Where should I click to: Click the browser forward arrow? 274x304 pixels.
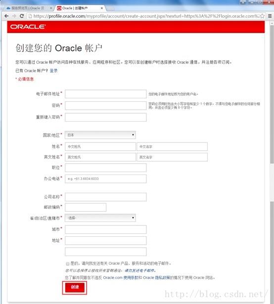(x=14, y=16)
